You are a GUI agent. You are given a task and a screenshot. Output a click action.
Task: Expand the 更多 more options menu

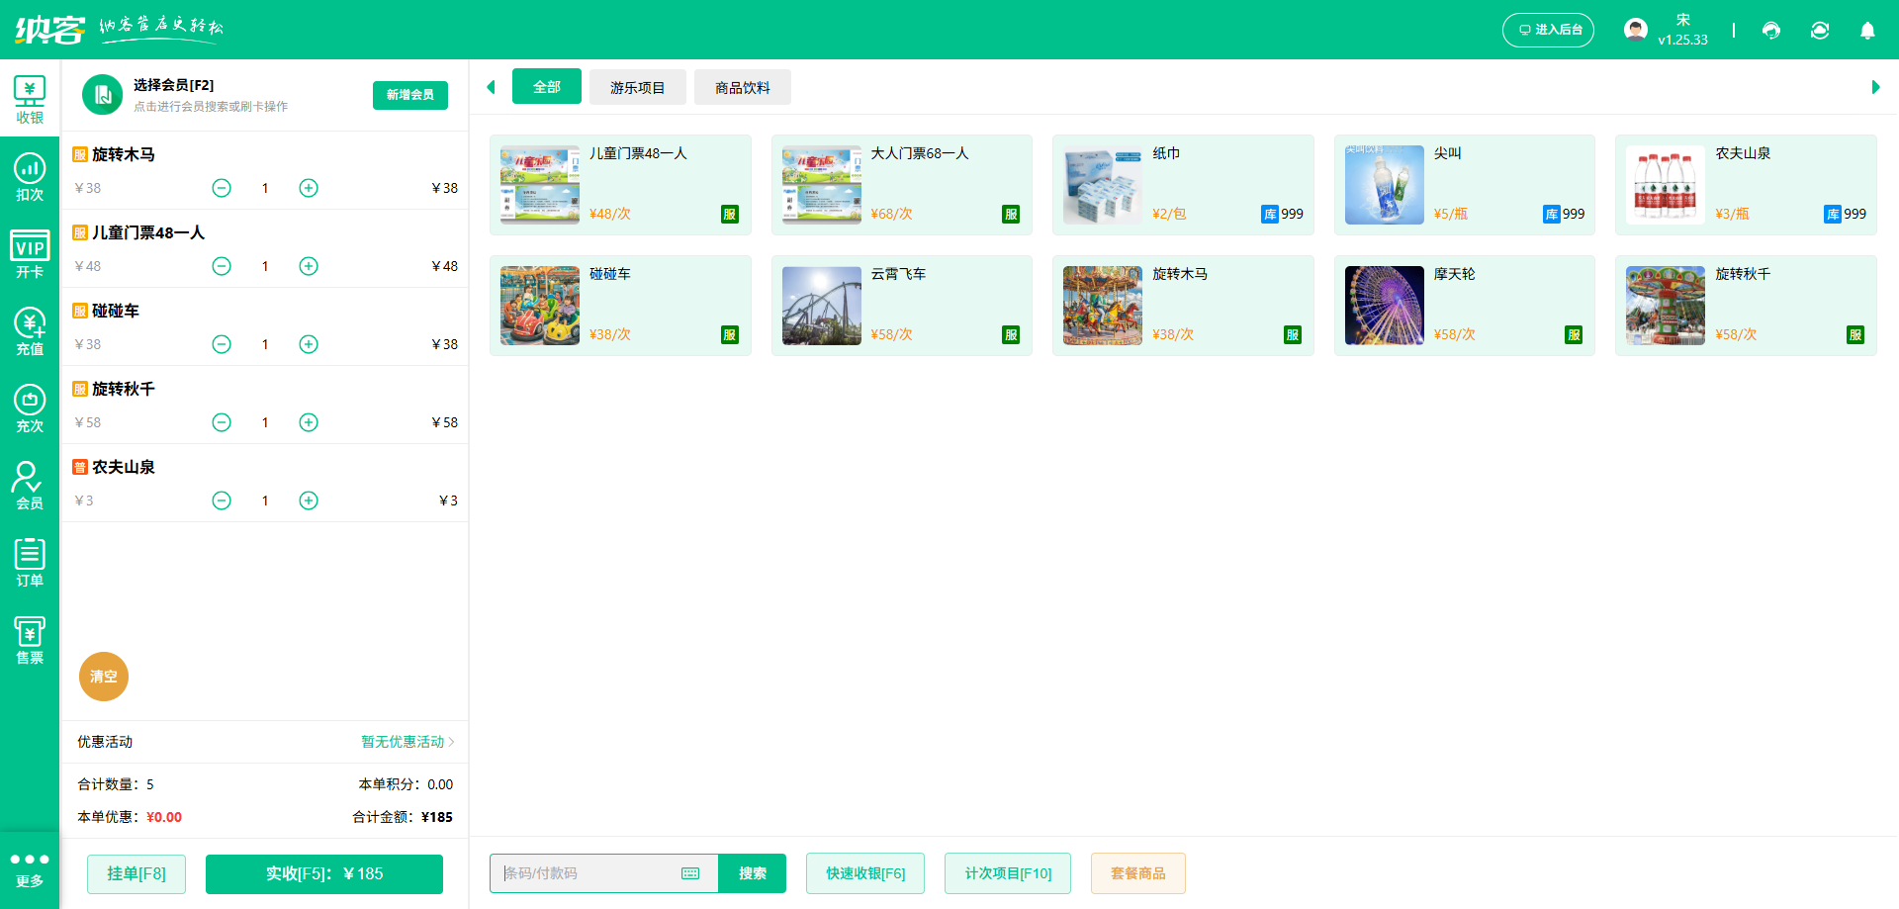click(30, 868)
